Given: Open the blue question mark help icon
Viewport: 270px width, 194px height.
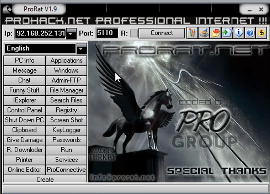Looking at the screenshot, I should (250, 33).
